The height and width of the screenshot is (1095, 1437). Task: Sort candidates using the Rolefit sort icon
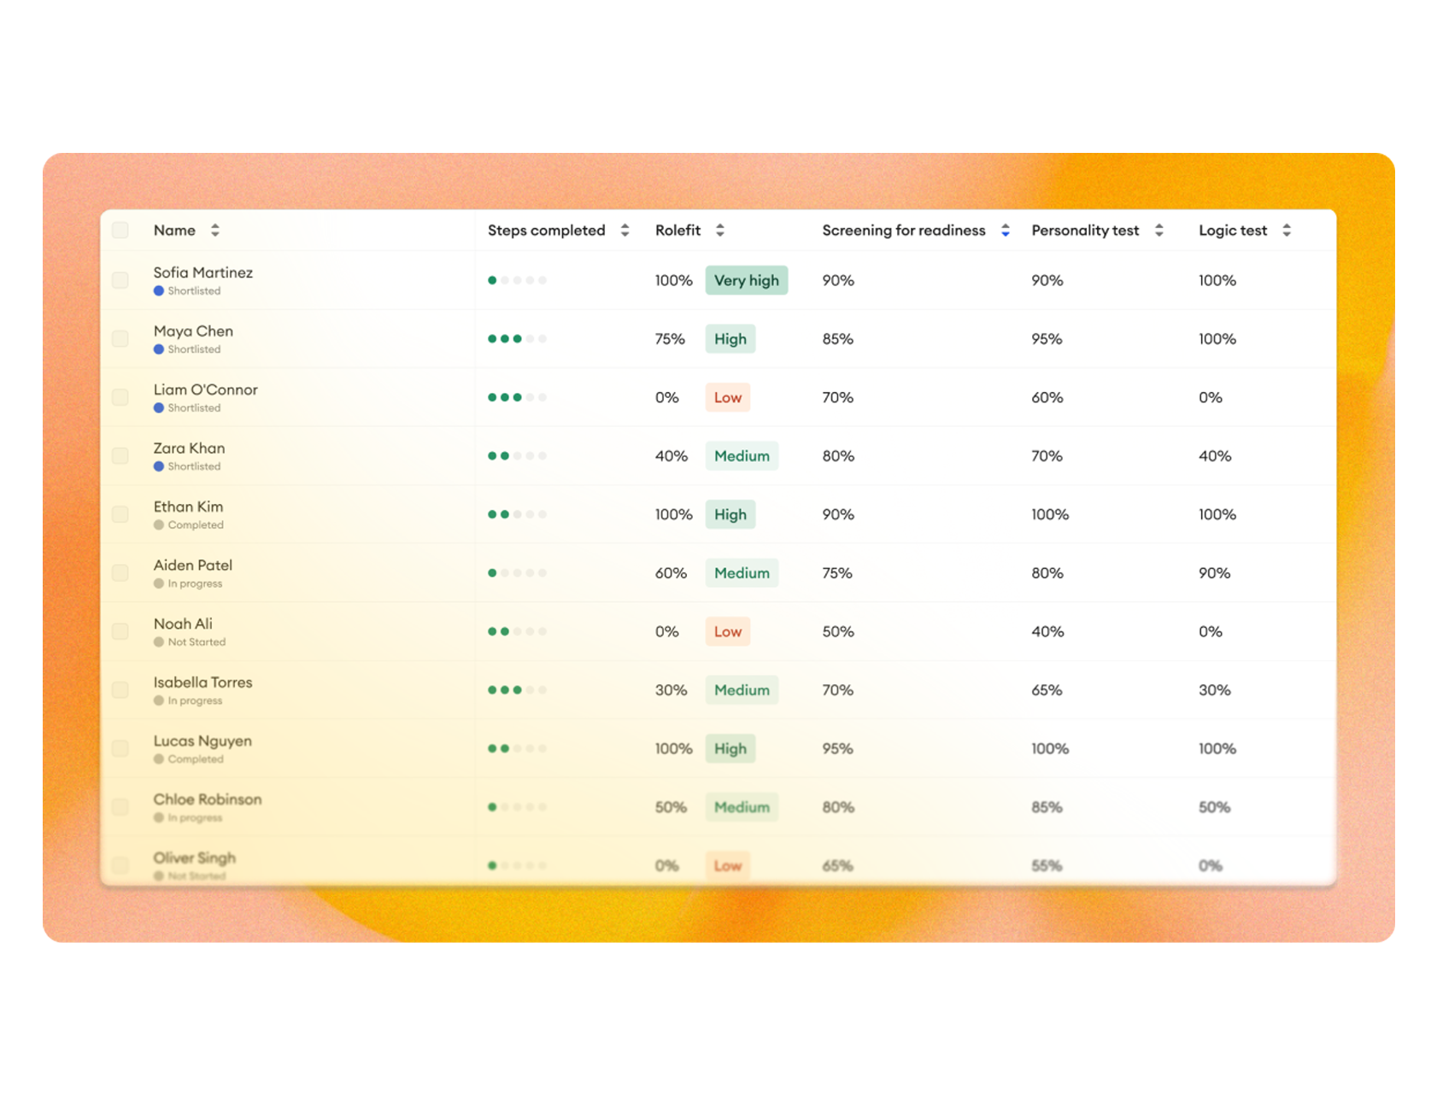pos(720,231)
